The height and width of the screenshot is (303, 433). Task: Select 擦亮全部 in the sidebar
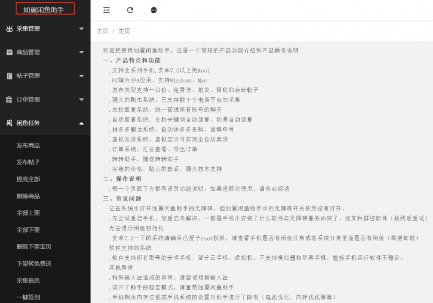[28, 179]
